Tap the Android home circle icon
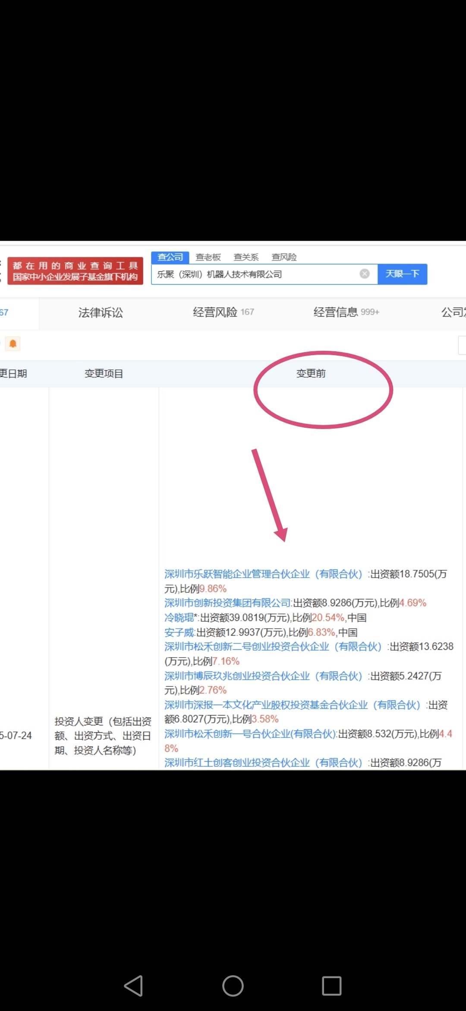The image size is (466, 1011). coord(233,986)
